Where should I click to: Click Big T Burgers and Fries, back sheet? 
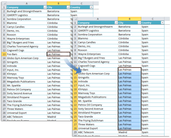coord(27,42)
